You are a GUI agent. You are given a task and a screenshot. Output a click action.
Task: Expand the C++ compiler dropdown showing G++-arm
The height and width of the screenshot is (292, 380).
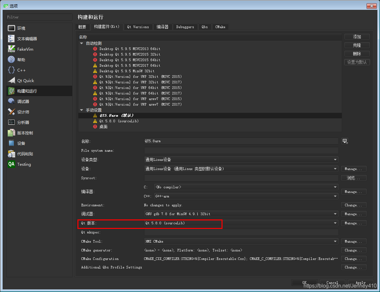point(335,196)
